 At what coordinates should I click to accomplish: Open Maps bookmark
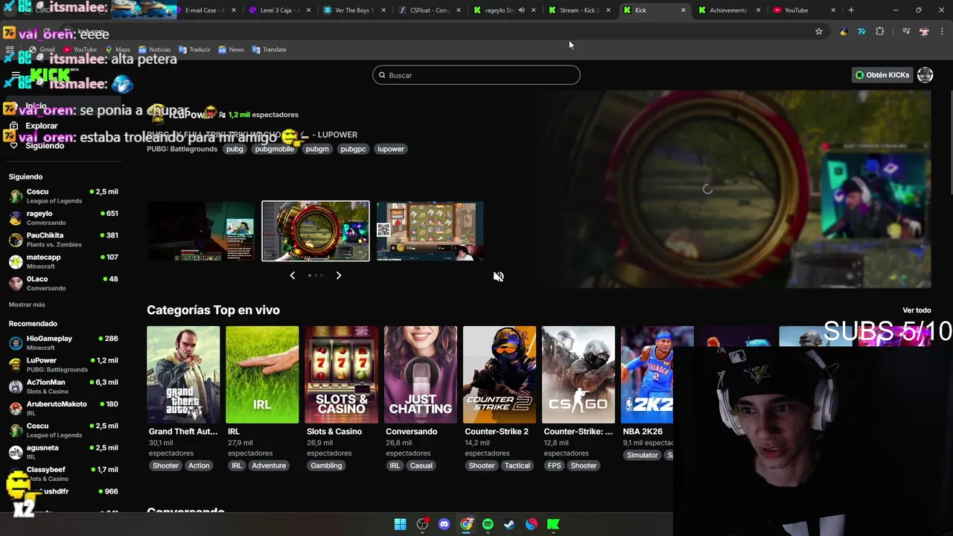point(117,49)
